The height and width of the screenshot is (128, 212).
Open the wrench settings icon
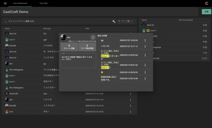click(x=114, y=21)
